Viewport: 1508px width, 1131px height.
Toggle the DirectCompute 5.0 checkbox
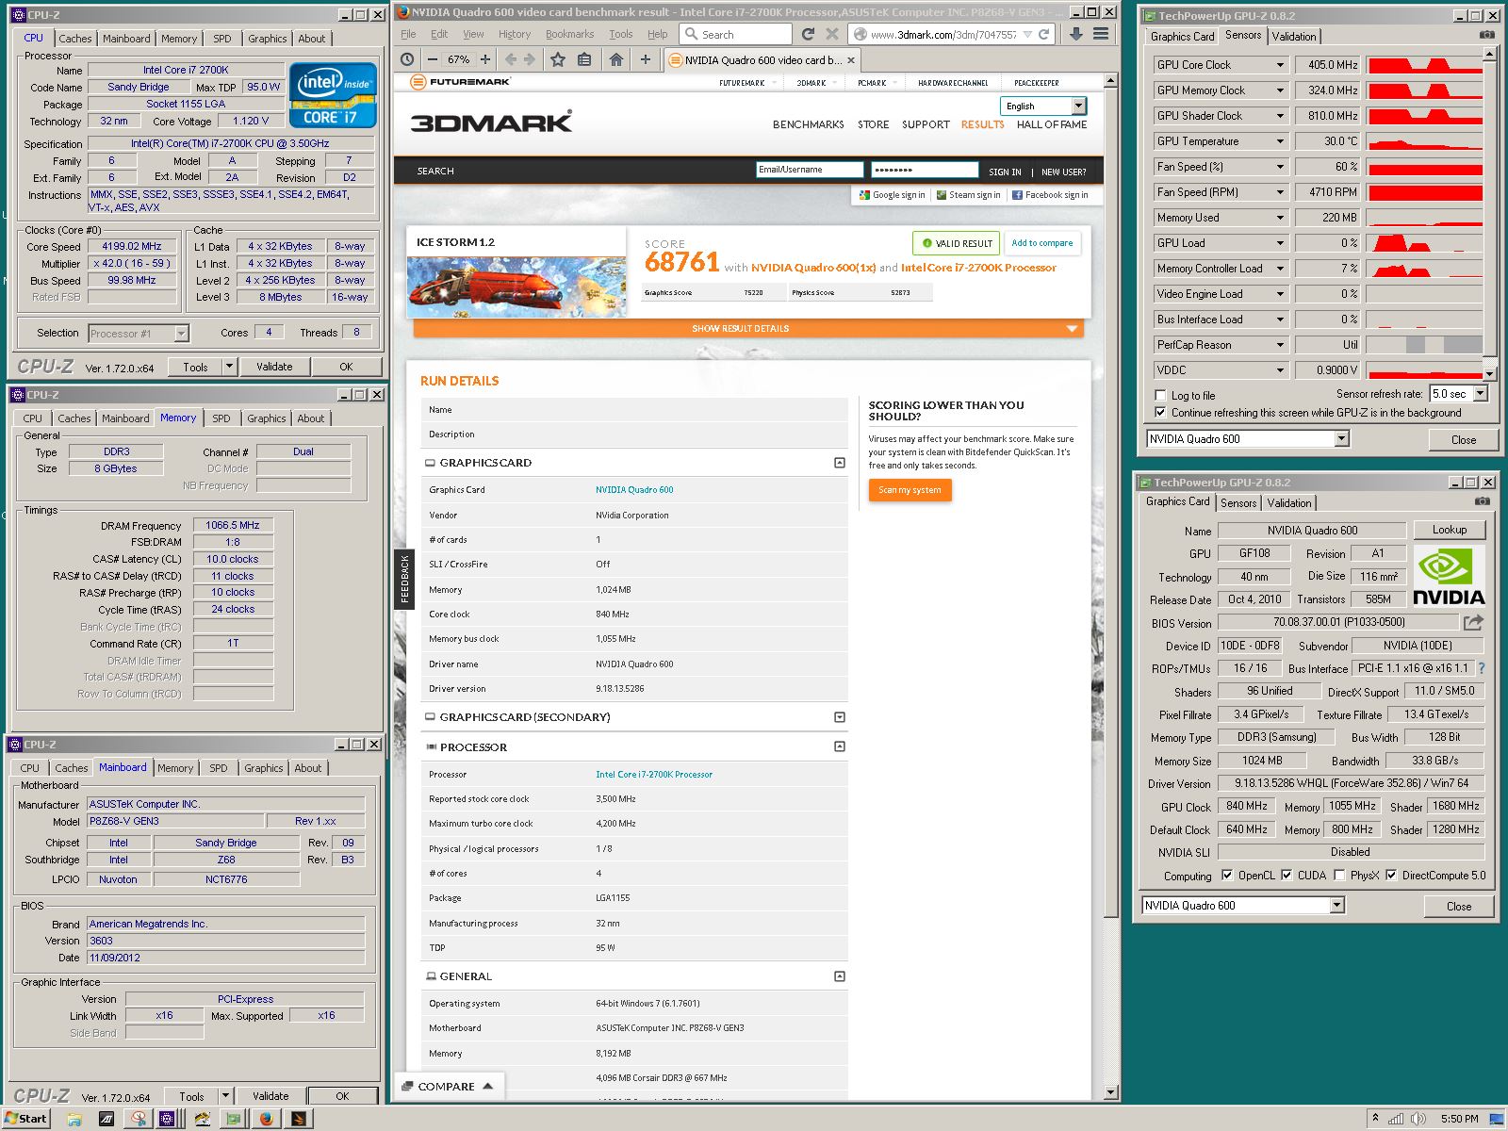tap(1391, 875)
